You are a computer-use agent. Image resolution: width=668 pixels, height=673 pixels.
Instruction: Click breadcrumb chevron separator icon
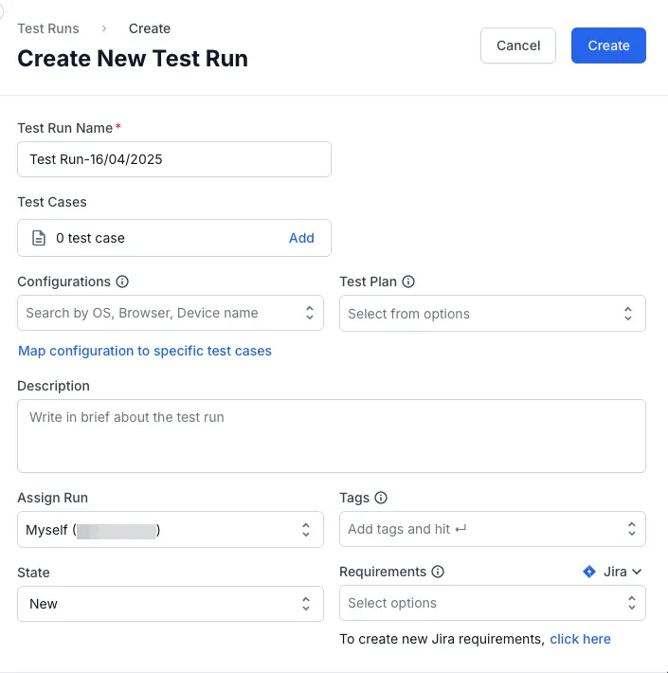click(104, 28)
